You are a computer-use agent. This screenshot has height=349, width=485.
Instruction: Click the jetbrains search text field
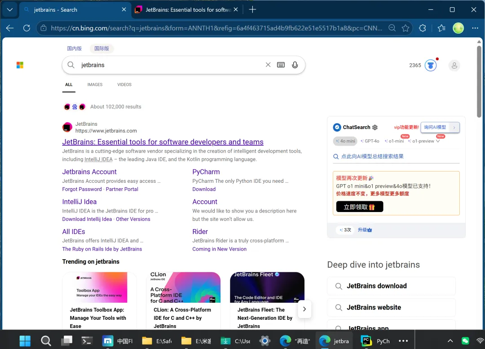[171, 65]
